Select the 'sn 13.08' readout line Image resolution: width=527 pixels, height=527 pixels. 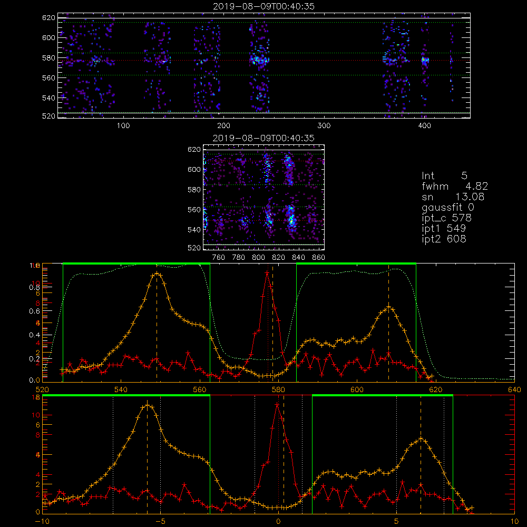point(453,197)
